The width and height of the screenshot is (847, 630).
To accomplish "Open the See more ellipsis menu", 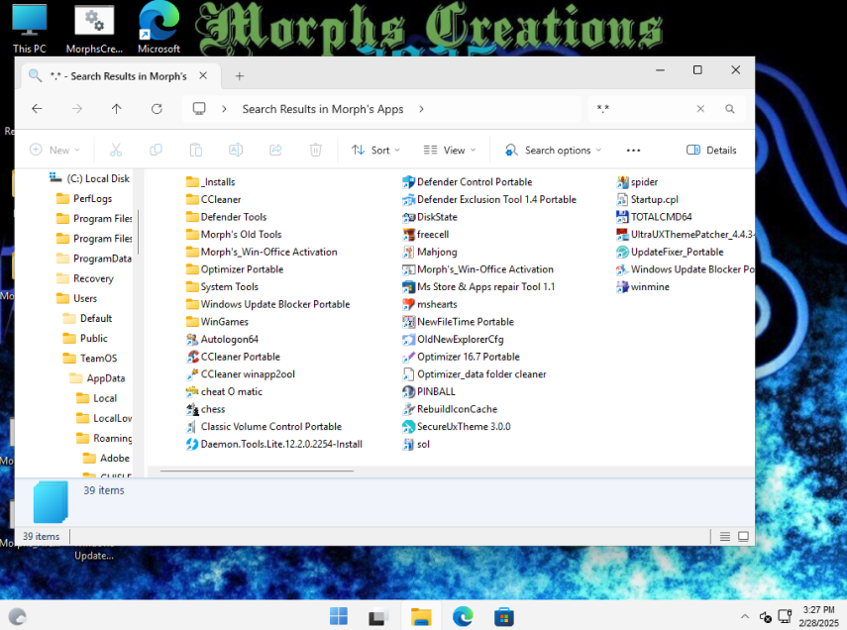I will click(633, 151).
